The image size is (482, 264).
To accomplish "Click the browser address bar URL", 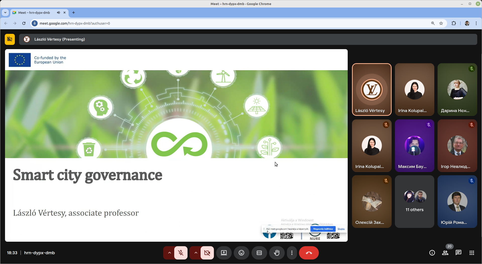I will pos(75,23).
